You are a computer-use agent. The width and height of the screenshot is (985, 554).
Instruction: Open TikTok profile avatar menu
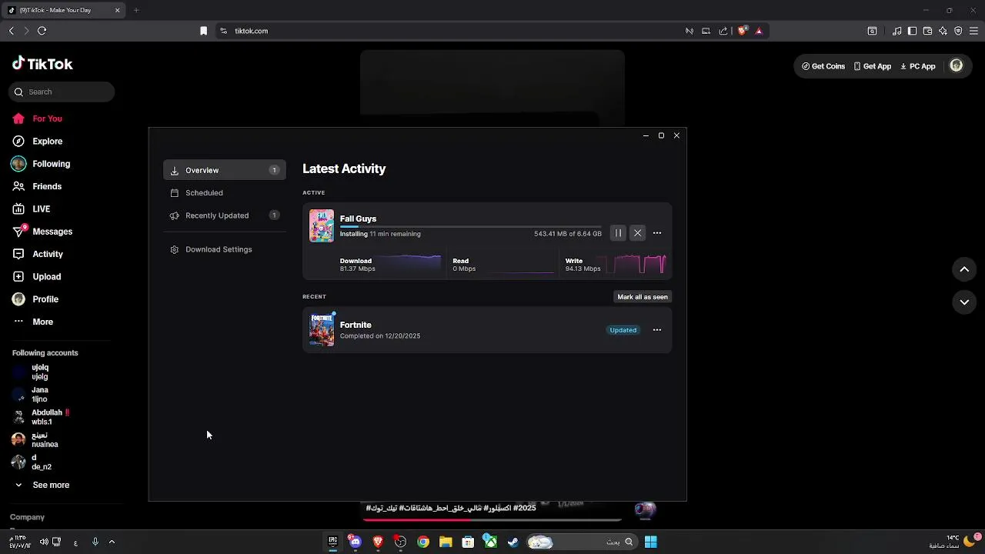[x=957, y=66]
